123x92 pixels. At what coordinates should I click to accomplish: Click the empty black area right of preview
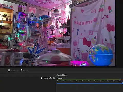coord(119,33)
